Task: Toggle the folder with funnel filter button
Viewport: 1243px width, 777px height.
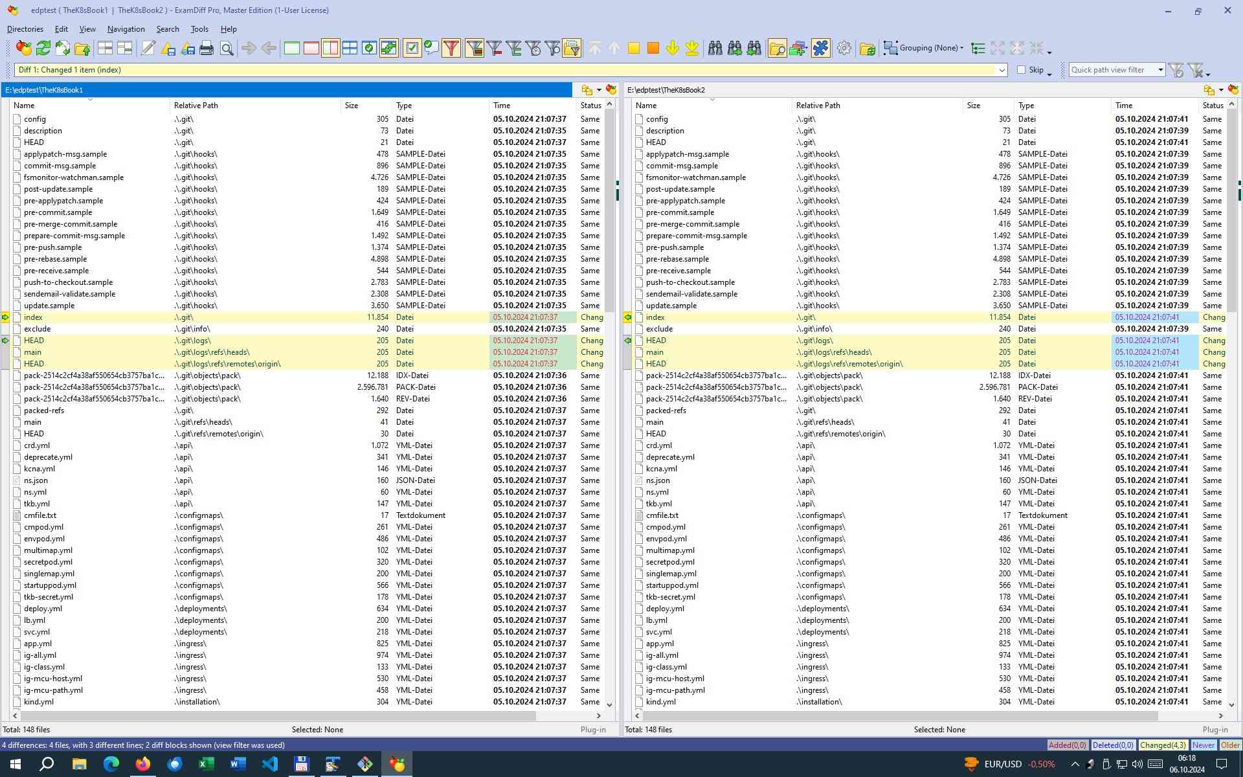Action: [572, 48]
